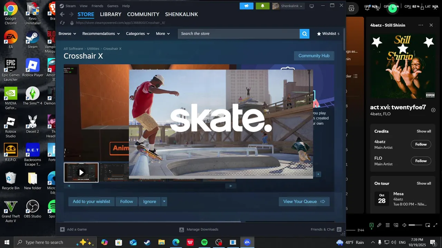Switch to the COMMUNITY tab

point(143,14)
